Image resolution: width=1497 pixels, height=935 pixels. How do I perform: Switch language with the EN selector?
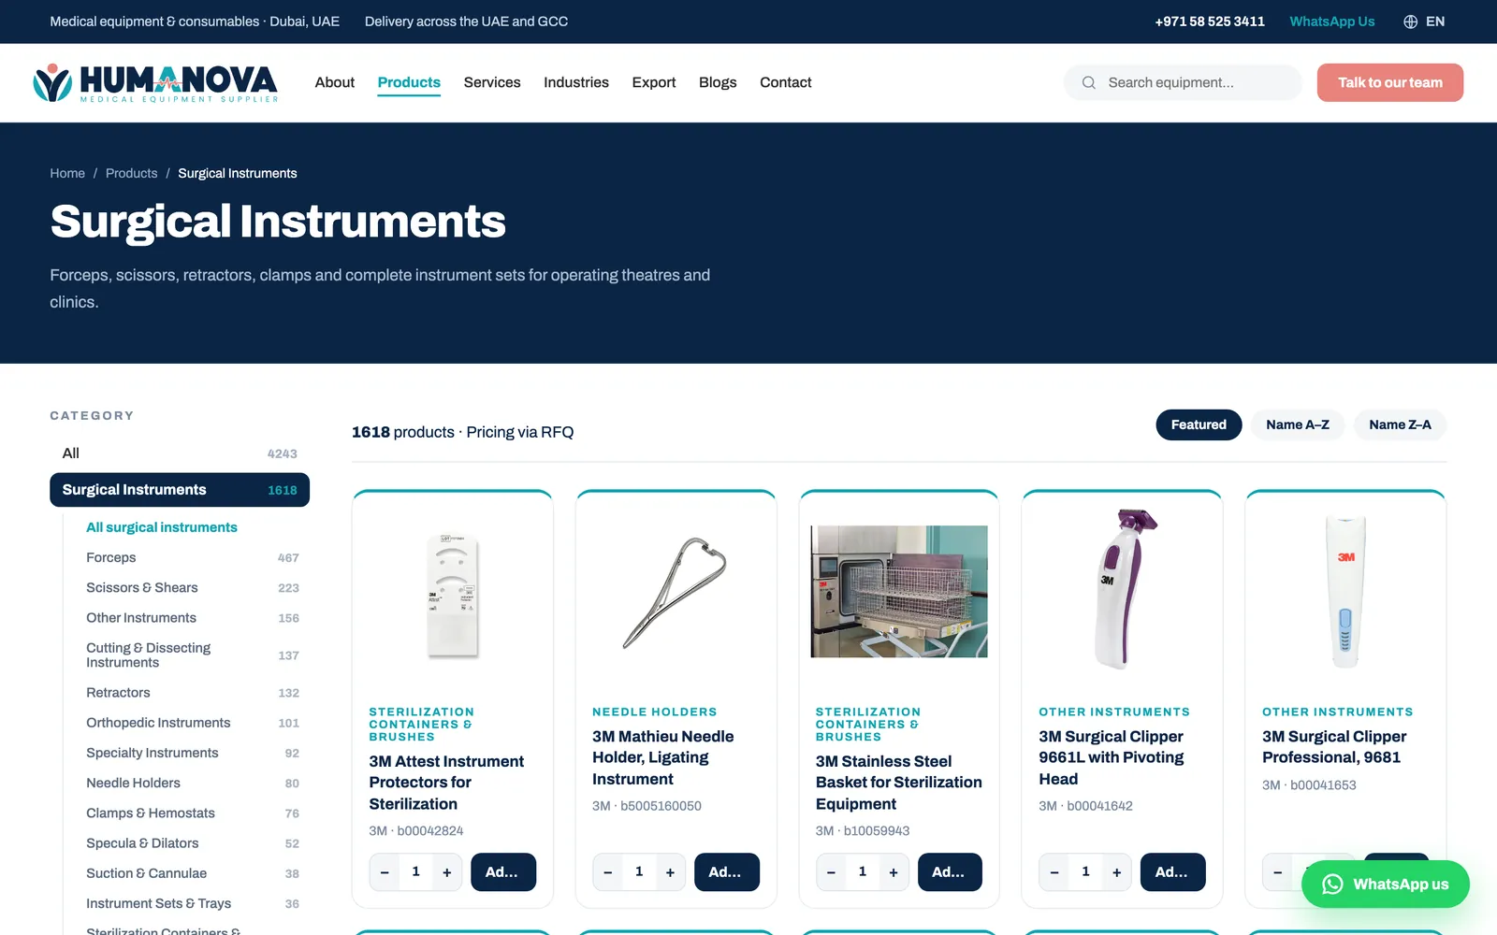pyautogui.click(x=1424, y=22)
